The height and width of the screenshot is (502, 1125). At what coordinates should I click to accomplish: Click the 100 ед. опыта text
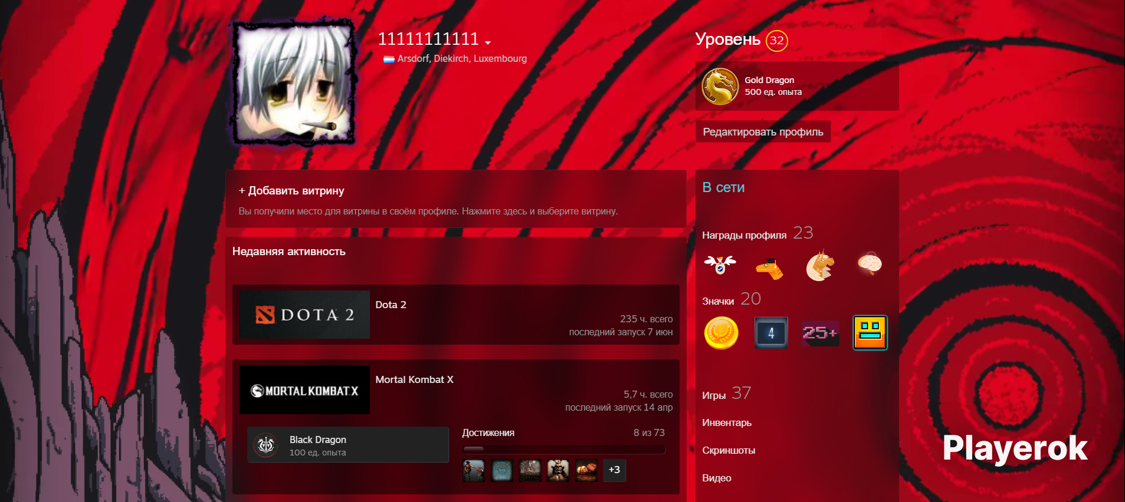pyautogui.click(x=318, y=453)
